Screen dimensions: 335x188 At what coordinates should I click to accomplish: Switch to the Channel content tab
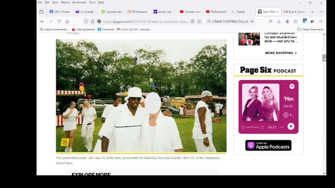click(x=190, y=12)
